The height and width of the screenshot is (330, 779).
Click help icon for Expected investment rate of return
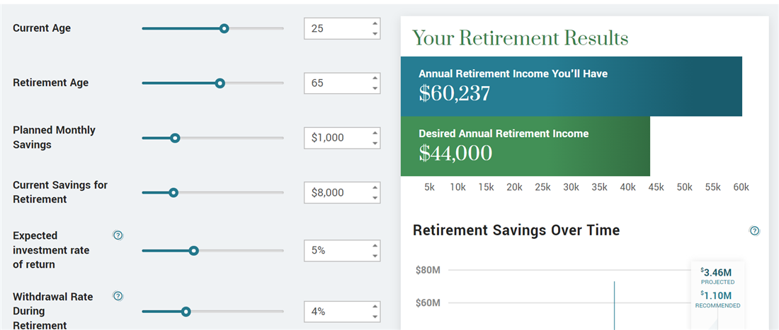pyautogui.click(x=118, y=235)
